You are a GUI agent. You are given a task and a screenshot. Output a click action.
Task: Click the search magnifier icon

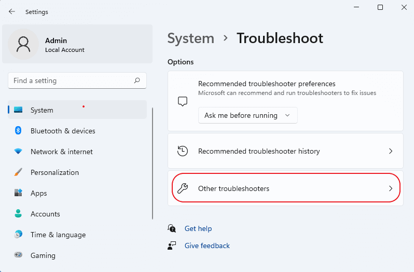pyautogui.click(x=137, y=80)
